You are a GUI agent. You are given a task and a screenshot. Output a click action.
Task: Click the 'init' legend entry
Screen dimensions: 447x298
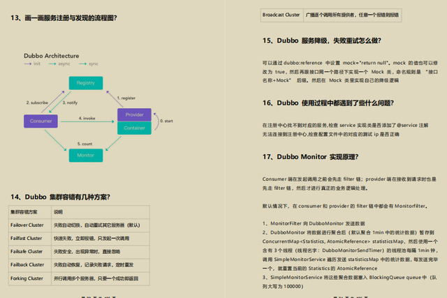pyautogui.click(x=32, y=64)
